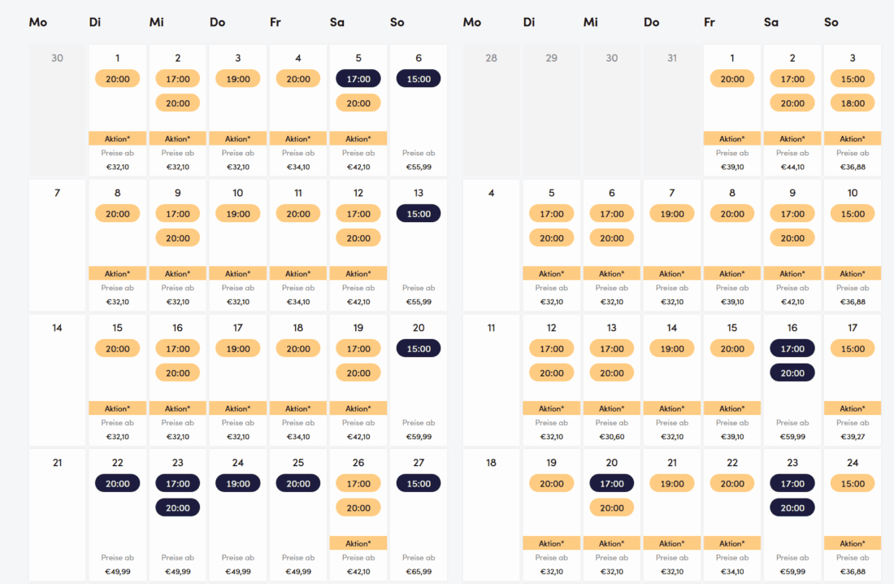Choose the 15:00 show on Sunday the 6th
This screenshot has height=584, width=894.
[419, 79]
